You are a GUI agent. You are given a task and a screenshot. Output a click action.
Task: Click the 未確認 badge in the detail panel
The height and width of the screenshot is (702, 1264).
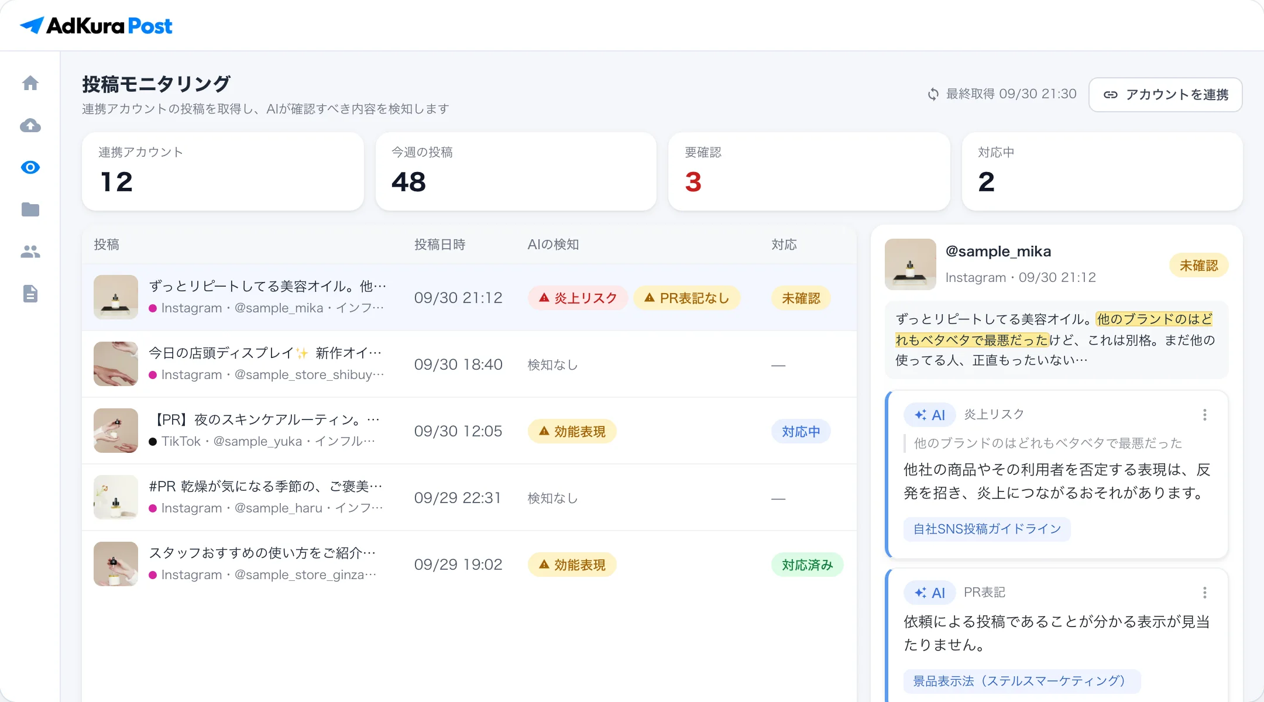[x=1199, y=266]
